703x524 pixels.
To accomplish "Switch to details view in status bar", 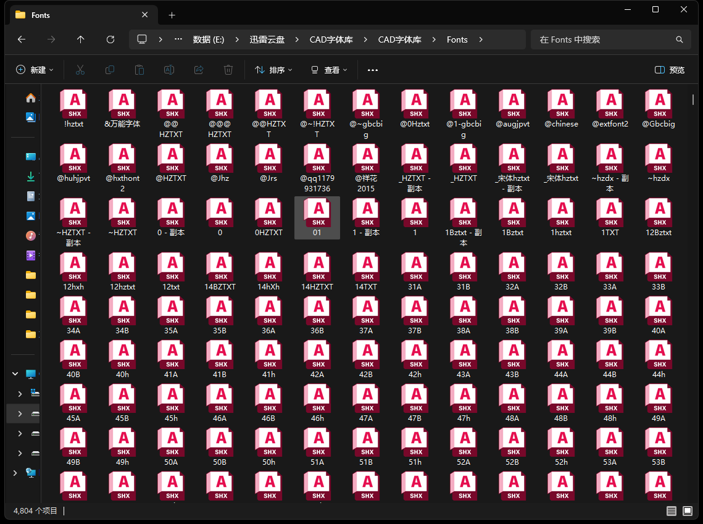I will click(x=671, y=511).
